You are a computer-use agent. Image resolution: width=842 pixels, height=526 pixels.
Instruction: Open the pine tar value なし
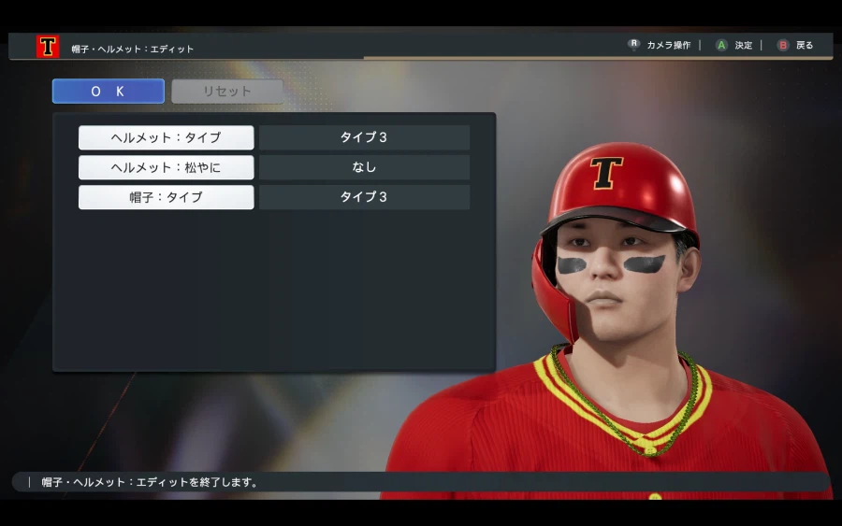(x=364, y=168)
